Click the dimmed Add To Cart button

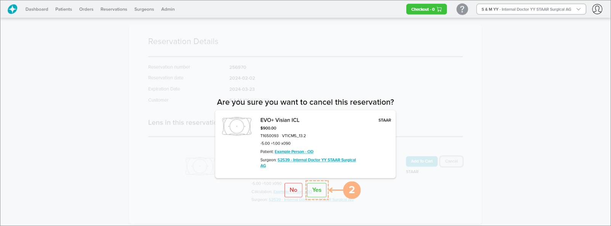[421, 161]
